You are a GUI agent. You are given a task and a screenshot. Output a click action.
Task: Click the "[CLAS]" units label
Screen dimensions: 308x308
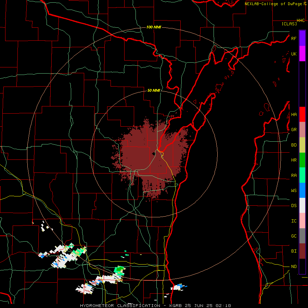pyautogui.click(x=289, y=24)
